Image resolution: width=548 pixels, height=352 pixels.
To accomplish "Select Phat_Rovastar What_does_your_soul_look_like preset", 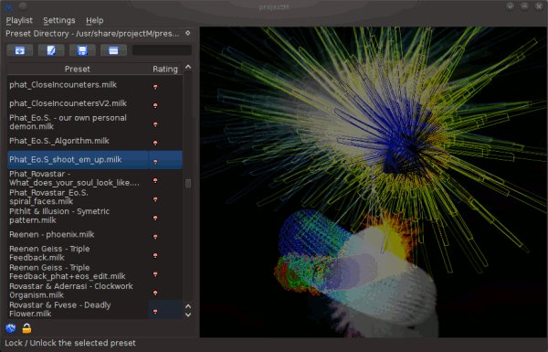I will coord(78,178).
